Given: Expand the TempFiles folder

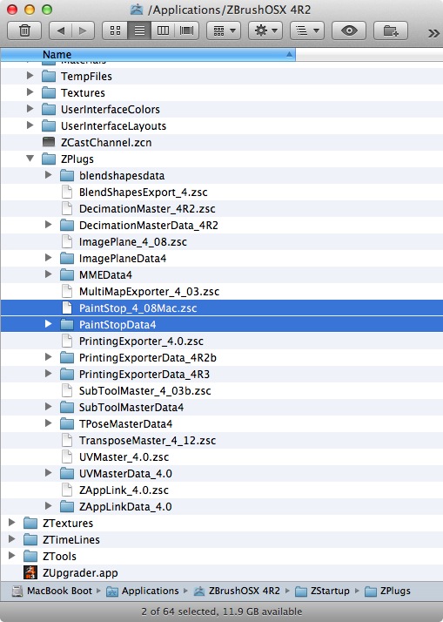Looking at the screenshot, I should point(30,76).
